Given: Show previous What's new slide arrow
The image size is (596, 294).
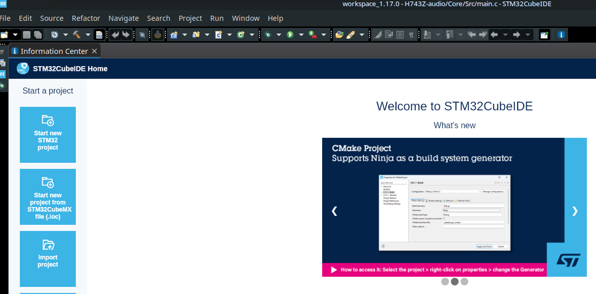Looking at the screenshot, I should click(335, 211).
